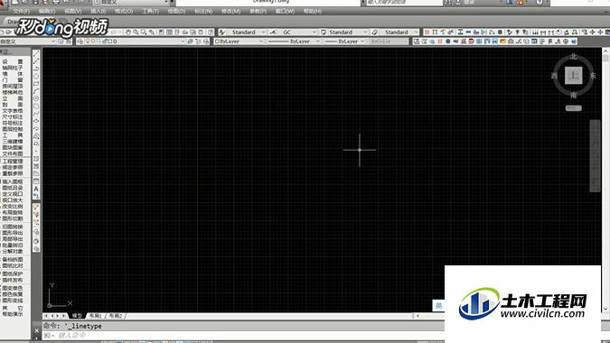
Task: Open the 帮助(H) menu
Action: 313,11
